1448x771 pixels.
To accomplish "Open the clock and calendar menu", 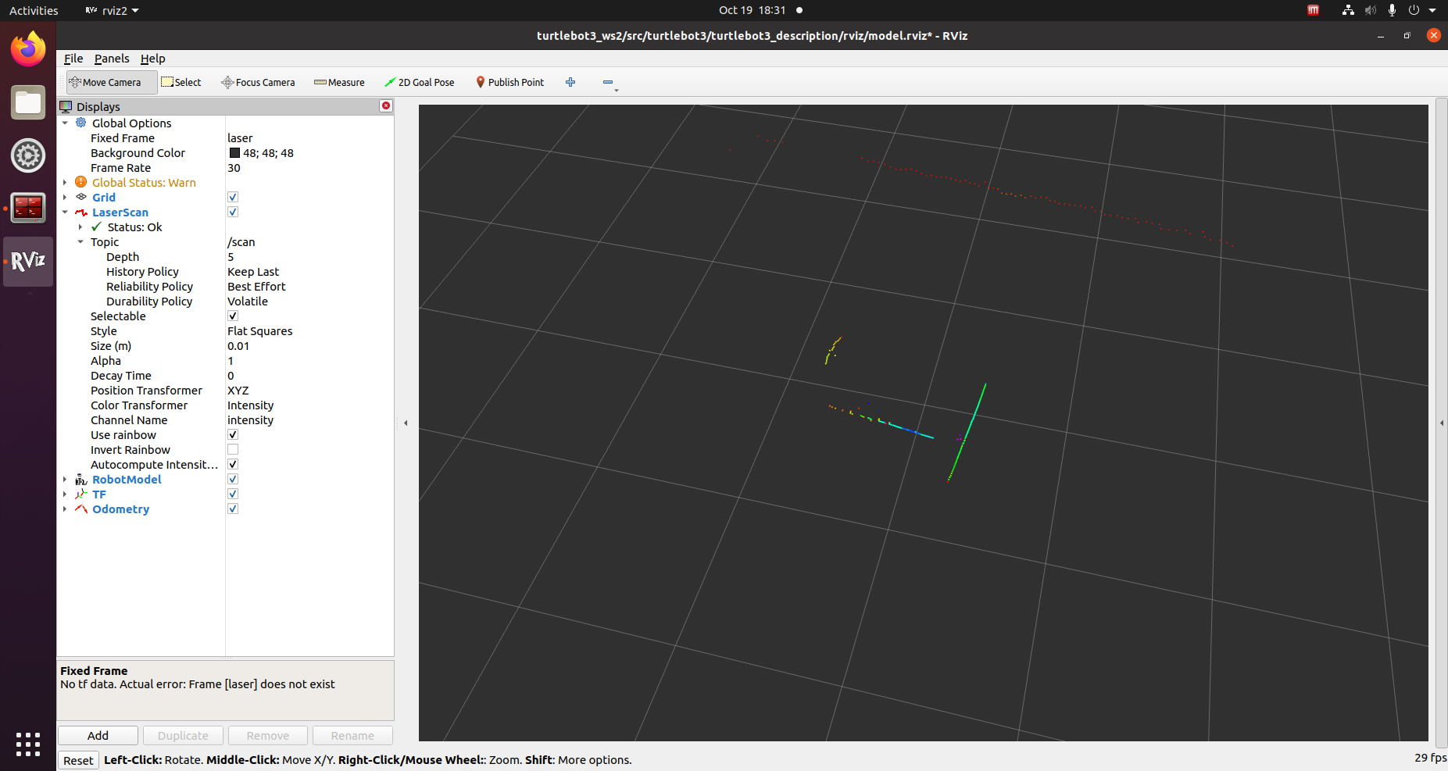I will pyautogui.click(x=752, y=10).
